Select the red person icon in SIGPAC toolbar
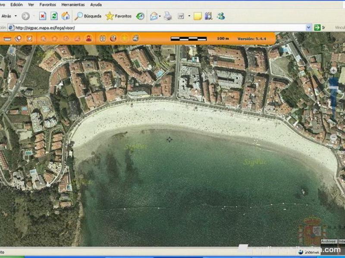 pos(88,38)
